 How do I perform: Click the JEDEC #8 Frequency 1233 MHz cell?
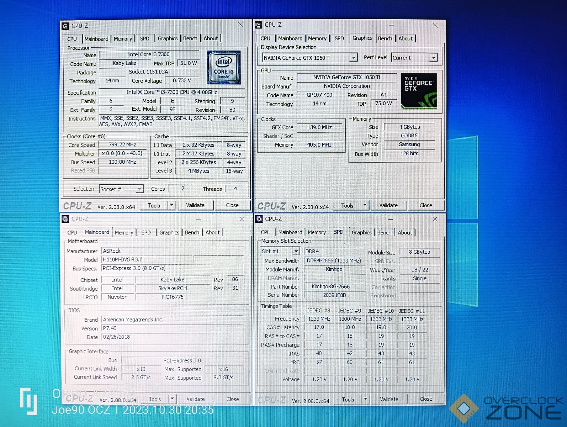(319, 319)
